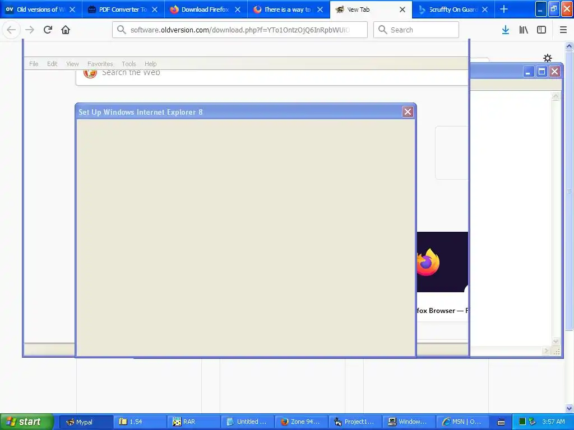Screen dimensions: 574x430
Task: Click the on-screen keyboard icon on the taskbar
Action: click(x=501, y=422)
